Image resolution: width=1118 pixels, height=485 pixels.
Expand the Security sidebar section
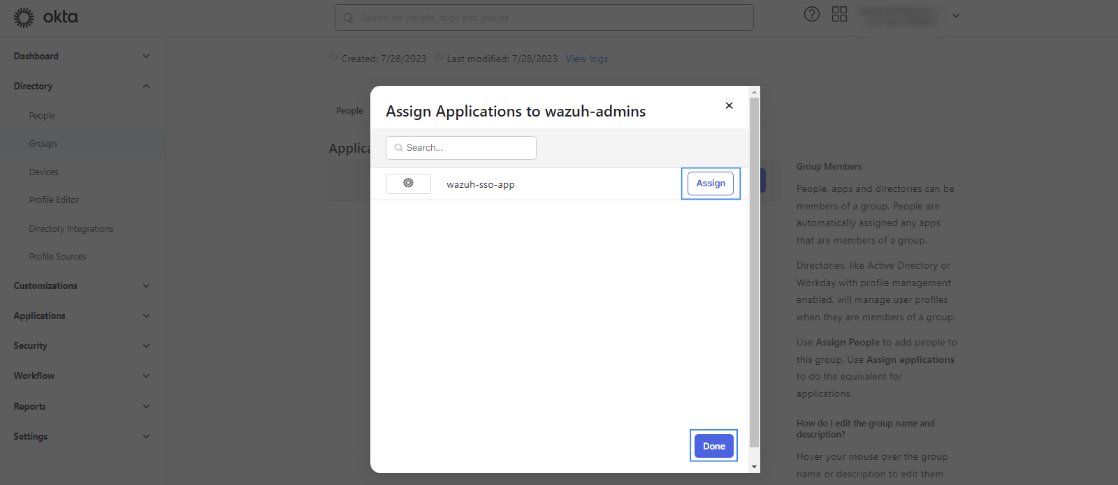(x=146, y=346)
